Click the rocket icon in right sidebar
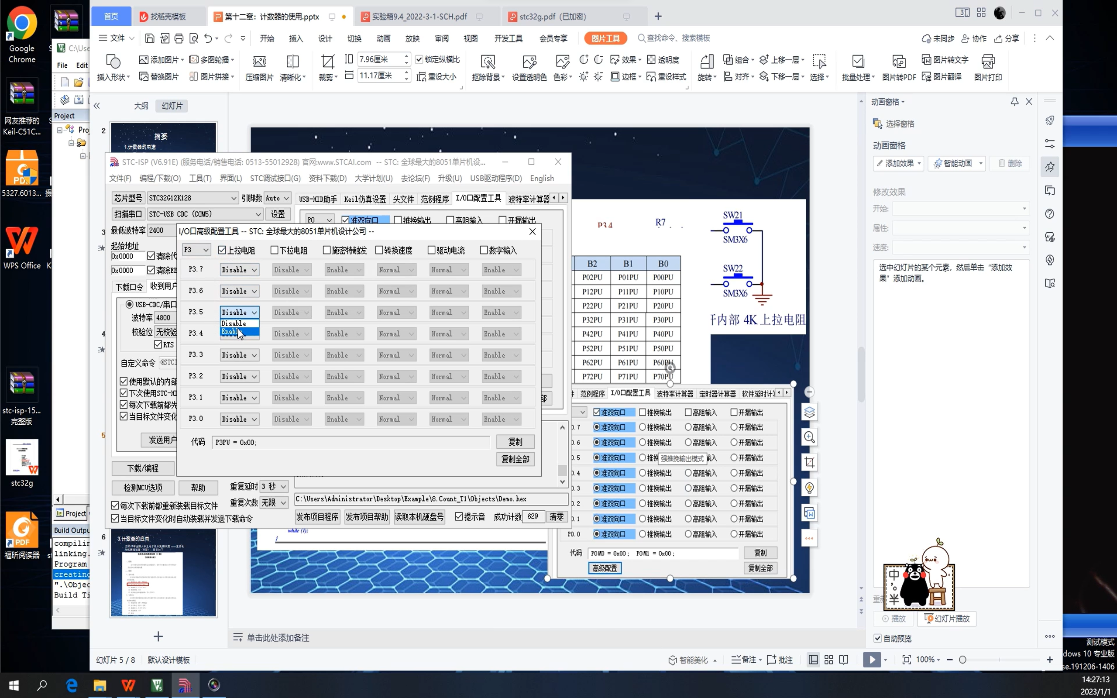This screenshot has width=1117, height=698. point(1050,120)
